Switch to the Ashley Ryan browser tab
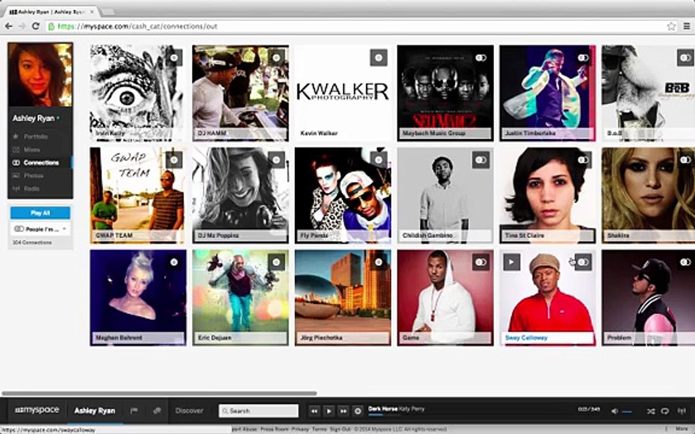695x434 pixels. (x=51, y=12)
